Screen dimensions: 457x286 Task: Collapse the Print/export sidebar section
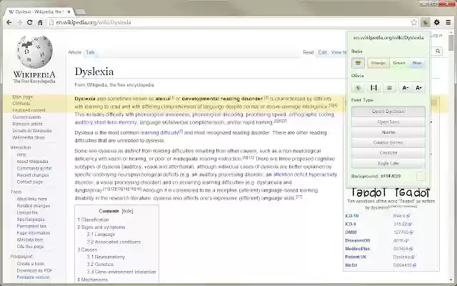click(21, 257)
